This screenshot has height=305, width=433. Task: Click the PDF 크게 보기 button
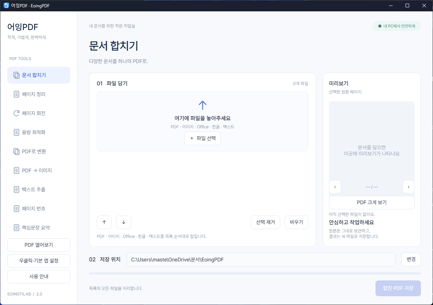tap(372, 202)
